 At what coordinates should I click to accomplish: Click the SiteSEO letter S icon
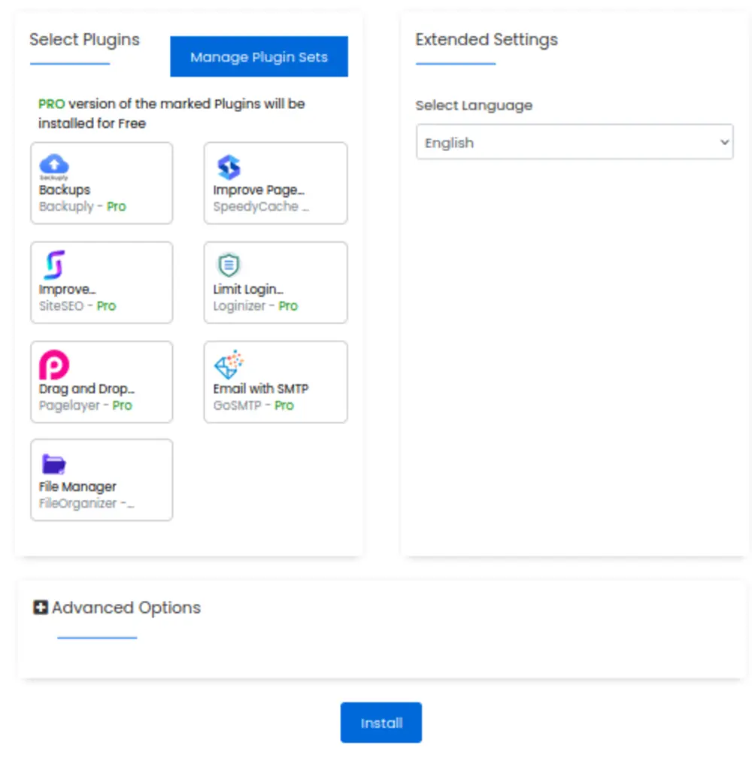53,265
